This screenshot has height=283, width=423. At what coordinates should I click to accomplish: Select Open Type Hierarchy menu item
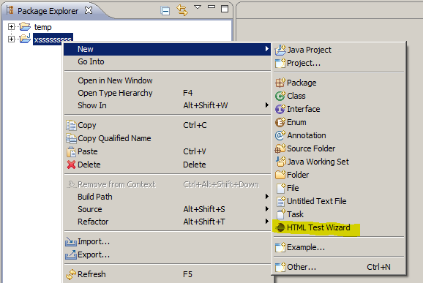coord(168,93)
